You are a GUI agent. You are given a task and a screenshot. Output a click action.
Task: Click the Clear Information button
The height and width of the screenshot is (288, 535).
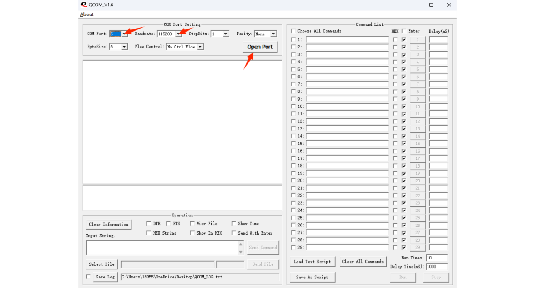tap(108, 224)
